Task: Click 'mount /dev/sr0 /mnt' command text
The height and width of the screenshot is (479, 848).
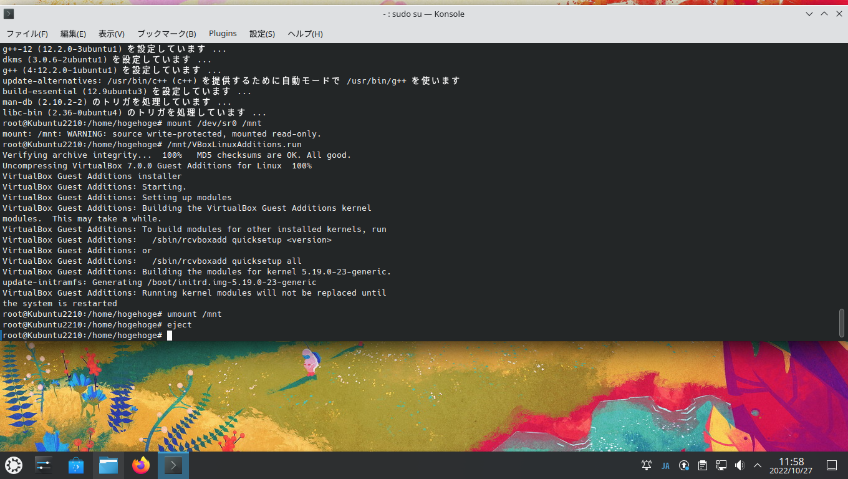Action: [x=214, y=123]
